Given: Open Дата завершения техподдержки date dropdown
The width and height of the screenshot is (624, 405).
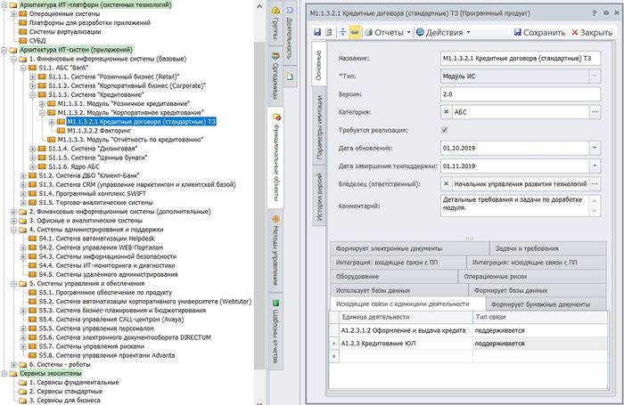Looking at the screenshot, I should pos(595,165).
